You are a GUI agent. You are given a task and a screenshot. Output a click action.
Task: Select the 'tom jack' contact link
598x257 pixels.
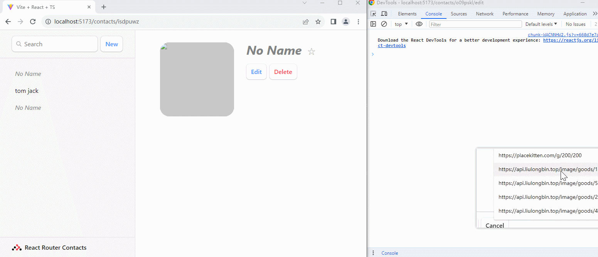pyautogui.click(x=27, y=91)
